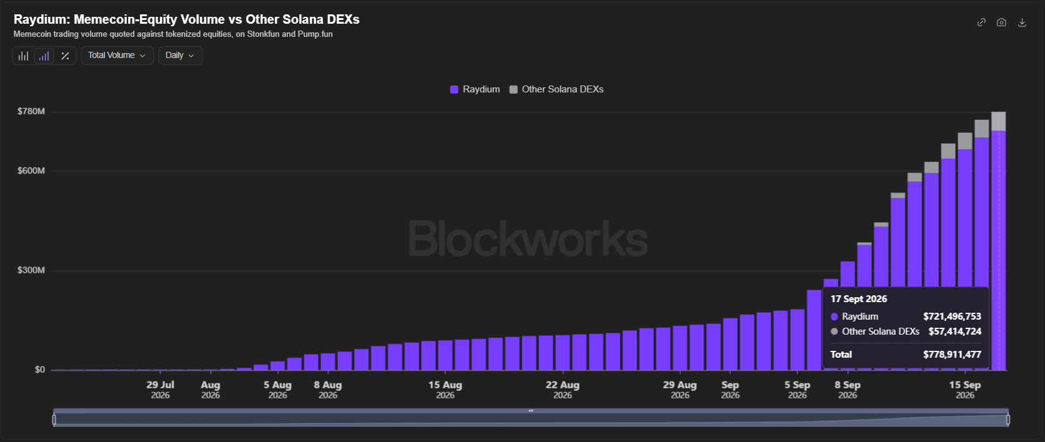Viewport: 1045px width, 442px height.
Task: Click the 15 Sep 2026 axis label
Action: [x=965, y=390]
